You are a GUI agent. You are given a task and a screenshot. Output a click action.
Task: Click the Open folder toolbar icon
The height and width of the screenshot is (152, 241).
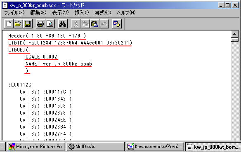[18, 24]
